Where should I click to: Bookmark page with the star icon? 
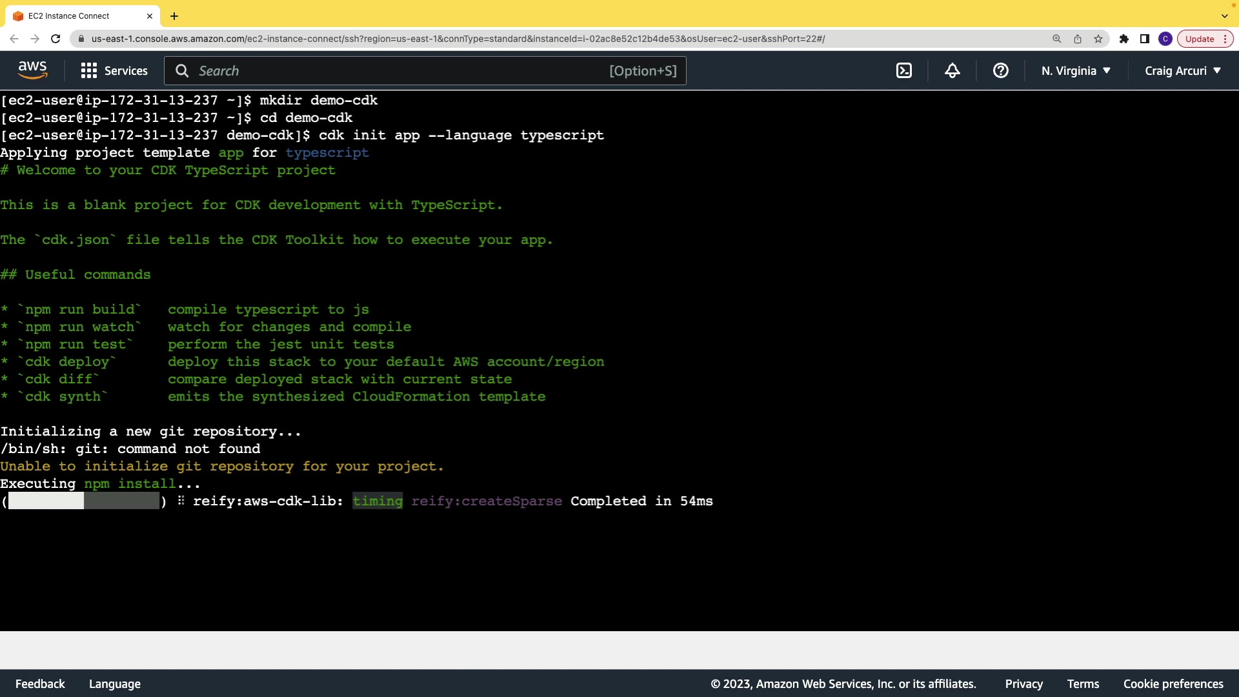[1098, 39]
